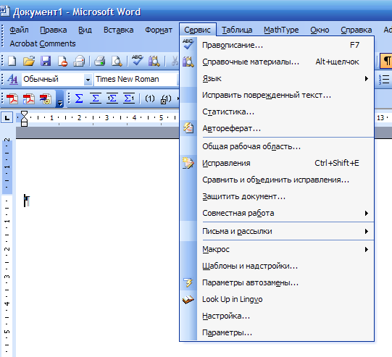Open PDF toolbar options arrow
Viewport: 392px width, 357px height.
59,99
